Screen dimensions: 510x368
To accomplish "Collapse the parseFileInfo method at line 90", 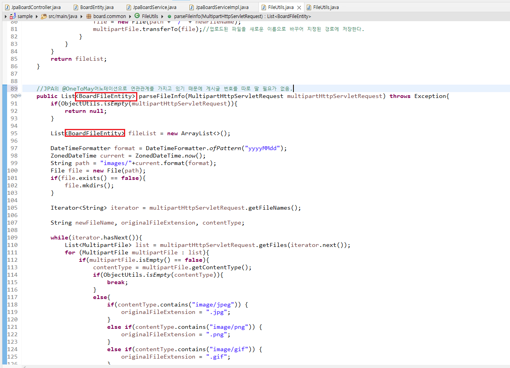I will 20,96.
